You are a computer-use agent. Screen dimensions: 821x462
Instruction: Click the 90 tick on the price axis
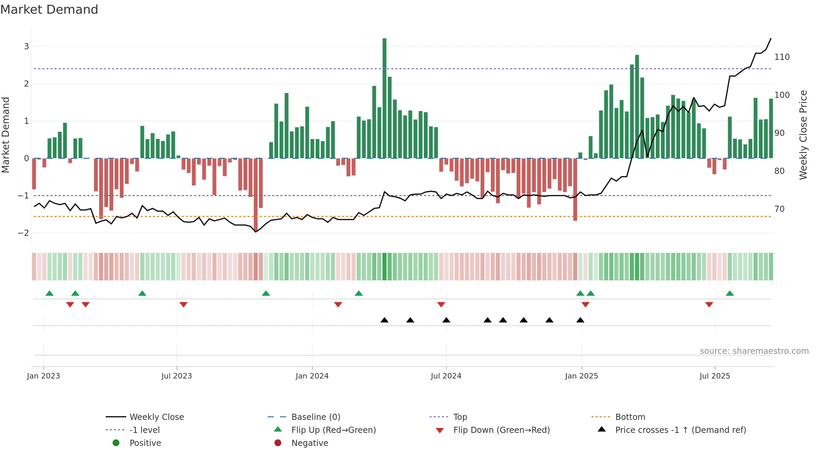click(780, 133)
